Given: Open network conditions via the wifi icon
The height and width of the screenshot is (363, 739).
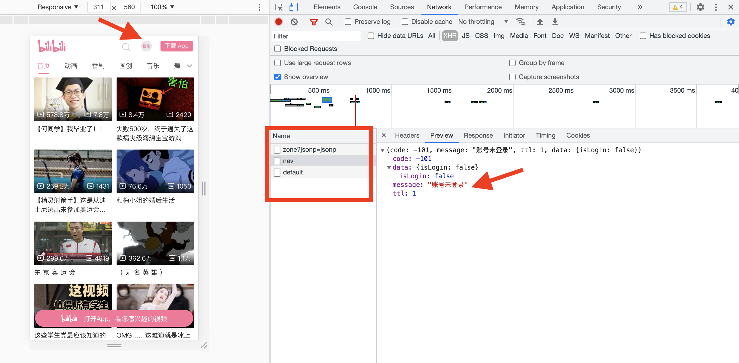Looking at the screenshot, I should (x=520, y=21).
